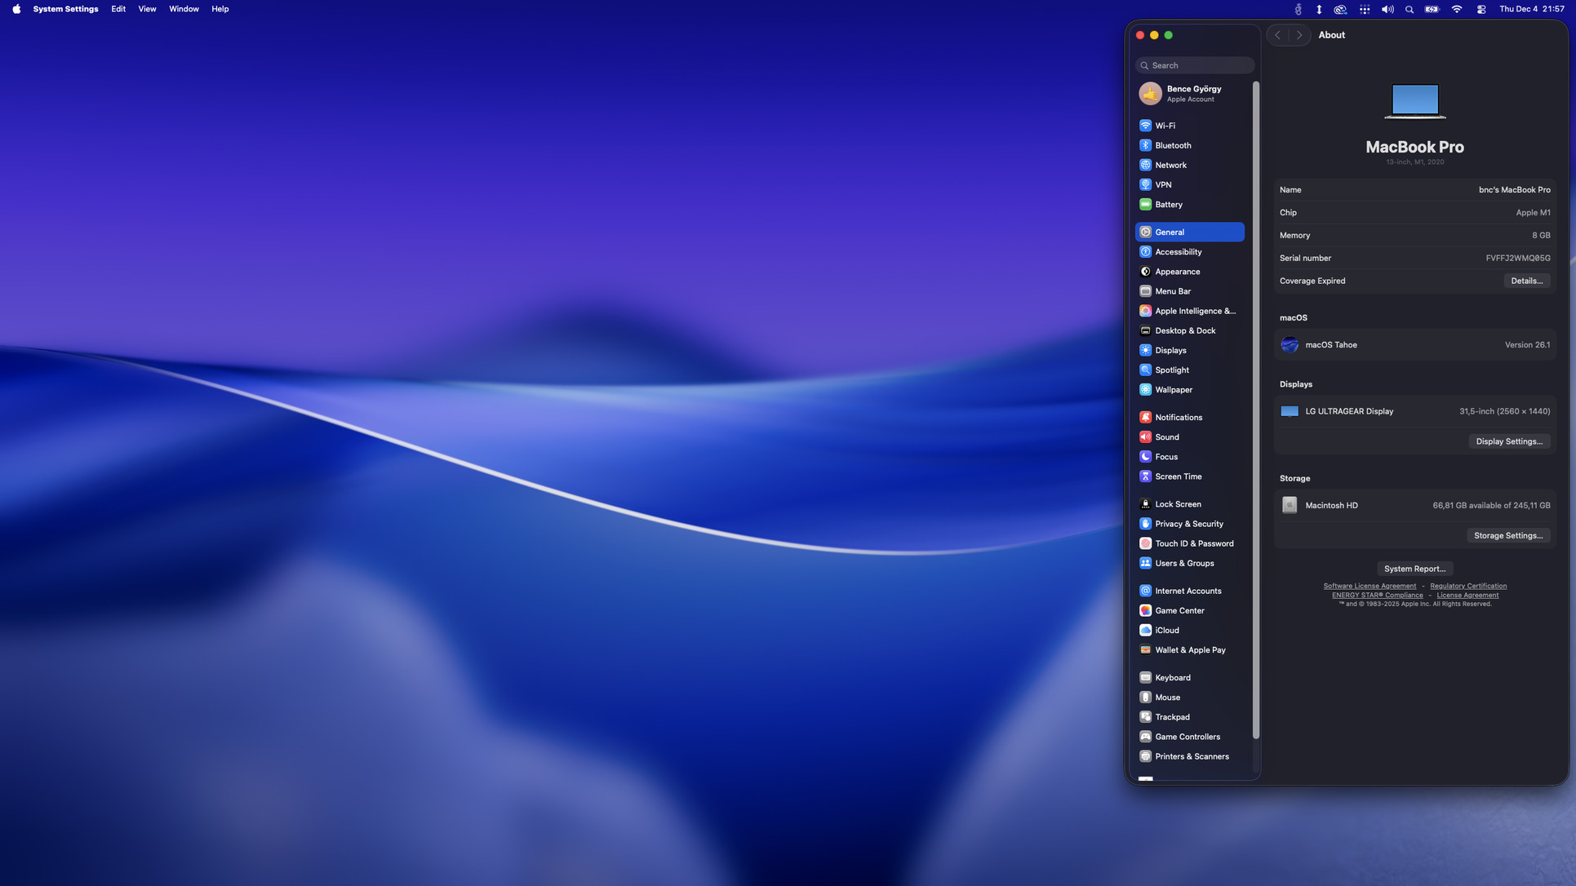
Task: Click the Control Center menu bar icon
Action: [1481, 9]
